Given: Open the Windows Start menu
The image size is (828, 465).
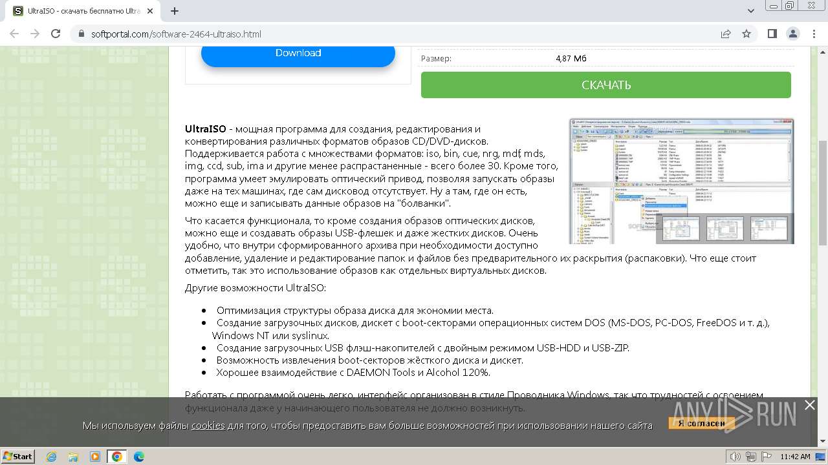Looking at the screenshot, I should click(x=18, y=456).
